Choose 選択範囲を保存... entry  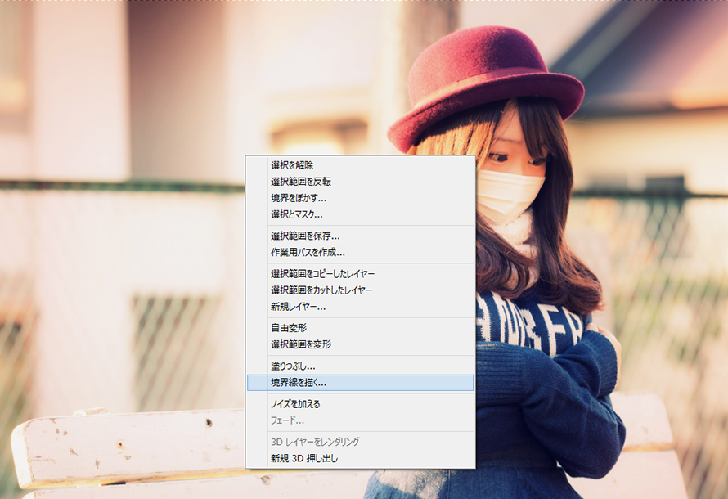point(360,236)
